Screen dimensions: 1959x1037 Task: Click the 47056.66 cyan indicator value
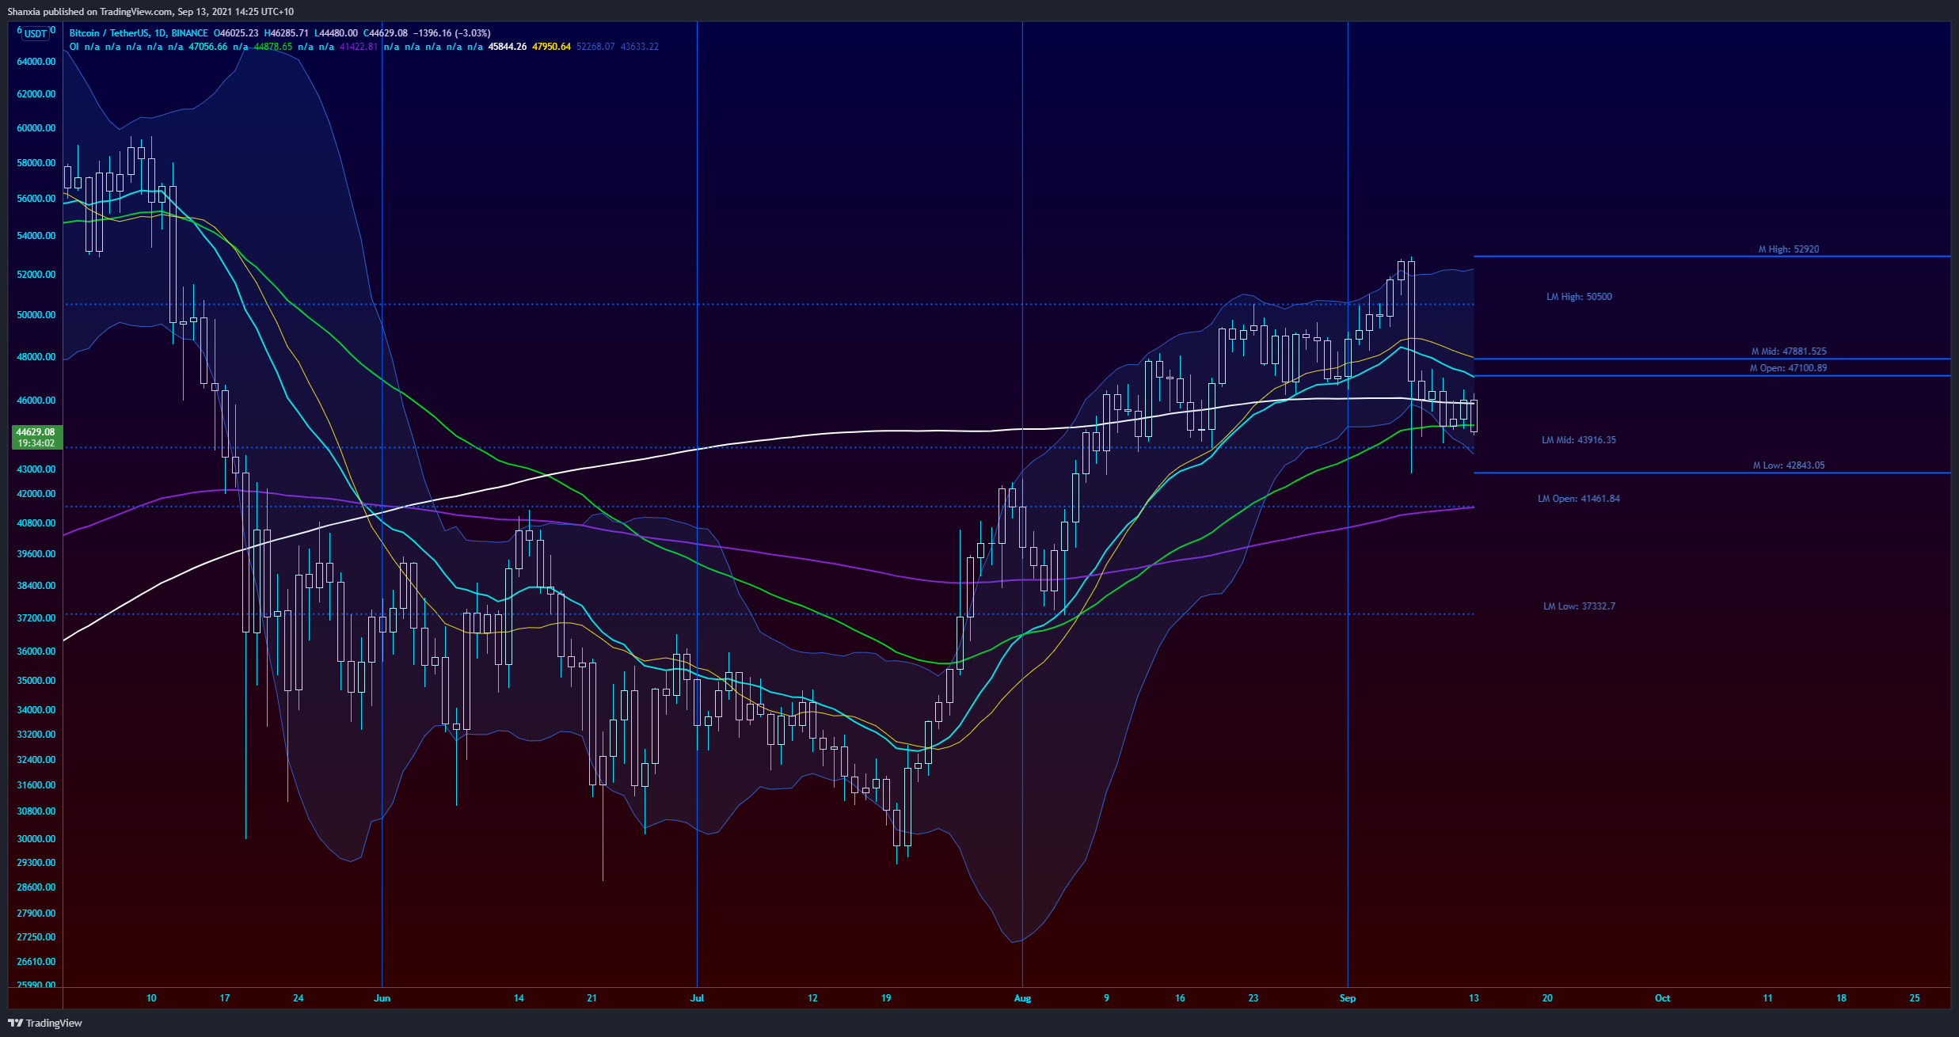pos(207,47)
